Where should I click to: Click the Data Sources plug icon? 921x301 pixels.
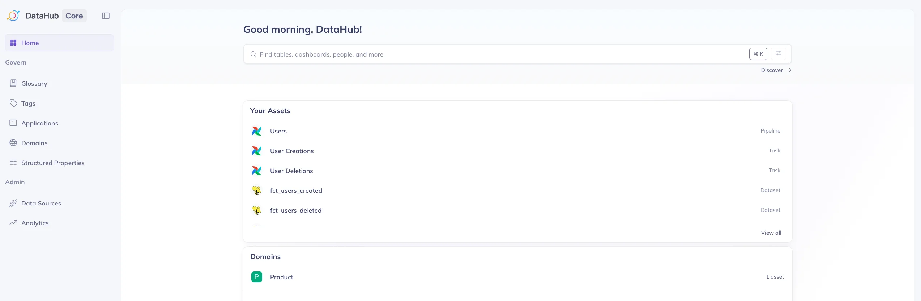point(13,203)
